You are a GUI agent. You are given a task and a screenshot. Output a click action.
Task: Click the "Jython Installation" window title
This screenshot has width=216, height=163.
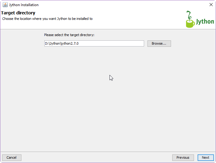coord(24,5)
